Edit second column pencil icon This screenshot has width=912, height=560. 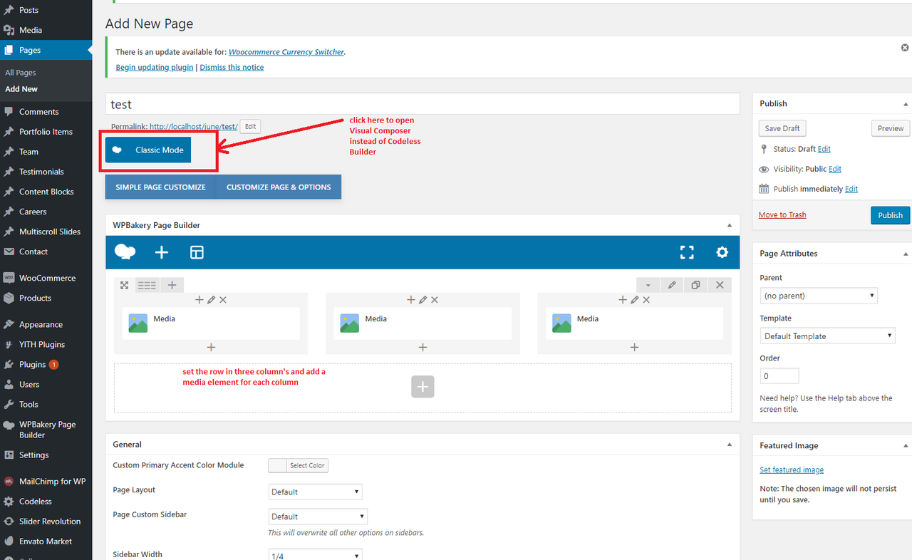point(423,300)
